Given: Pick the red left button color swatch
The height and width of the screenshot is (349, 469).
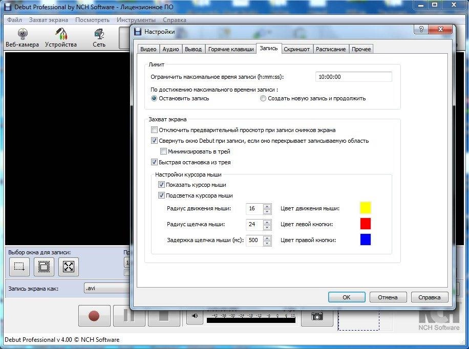Looking at the screenshot, I should [365, 224].
